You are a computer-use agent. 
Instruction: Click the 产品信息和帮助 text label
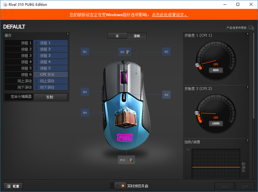[x=236, y=28]
